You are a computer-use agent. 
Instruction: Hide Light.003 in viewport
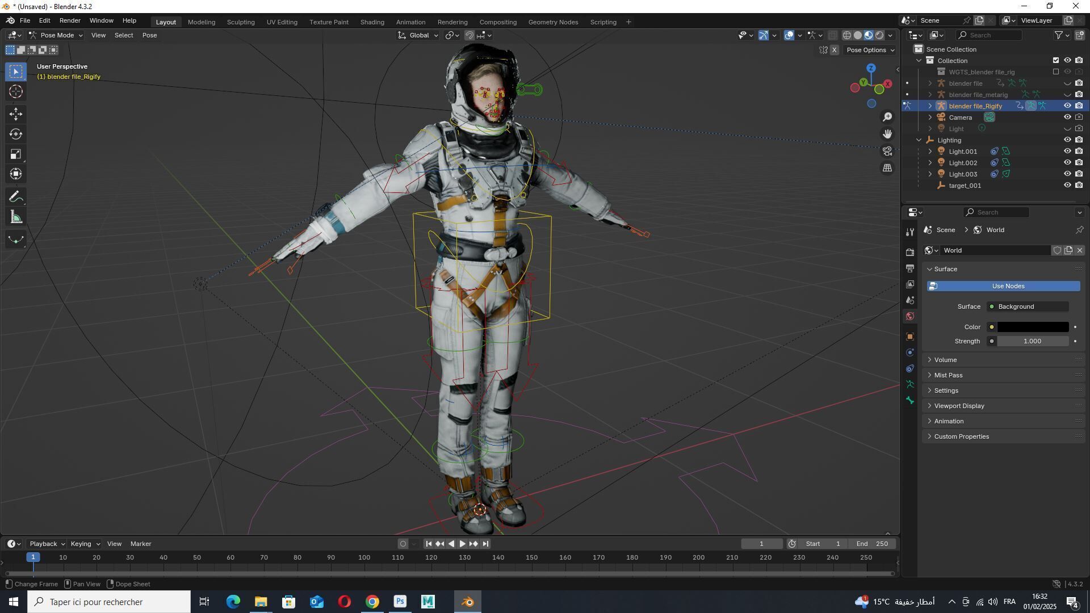coord(1067,174)
